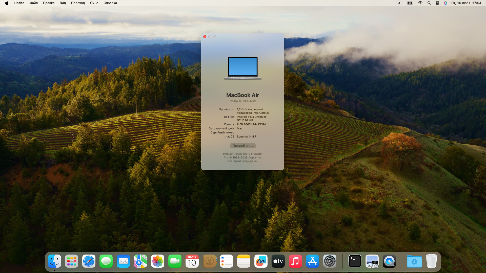
Task: Click the Загрузочный диск label
Action: tap(221, 128)
